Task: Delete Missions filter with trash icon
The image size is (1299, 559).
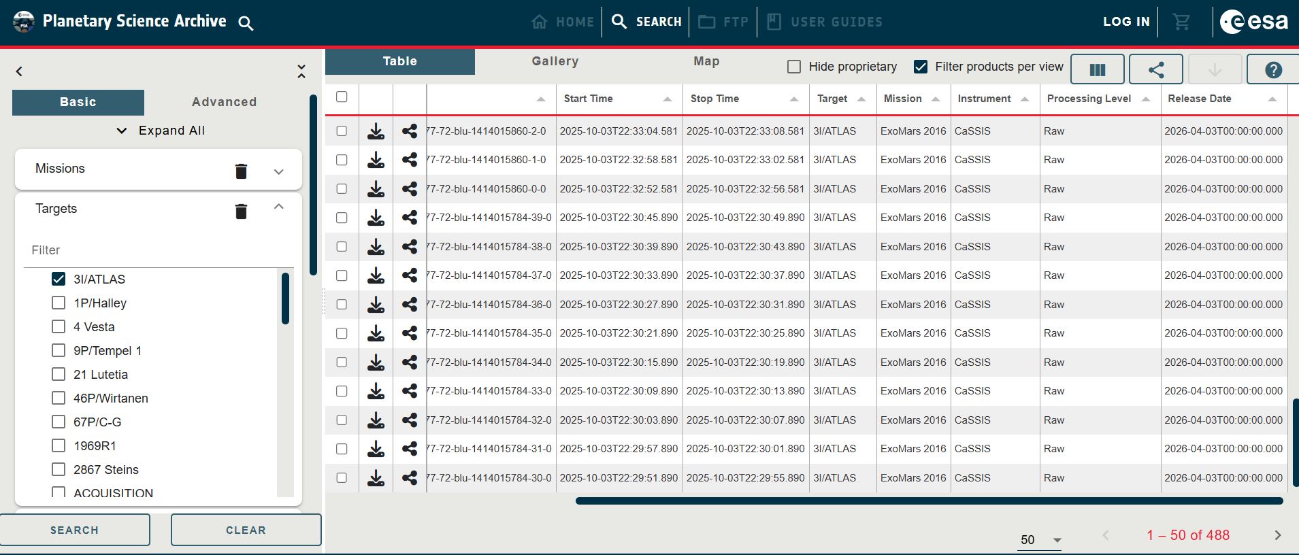Action: pyautogui.click(x=241, y=171)
